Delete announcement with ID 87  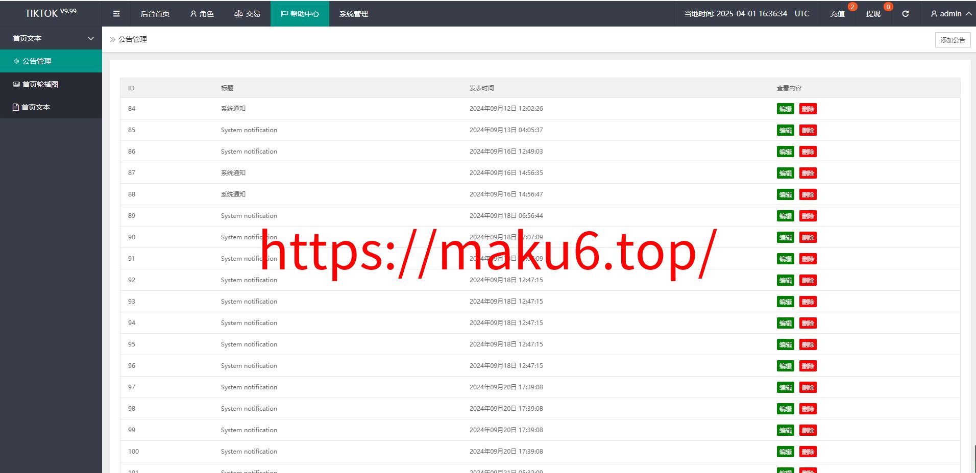pyautogui.click(x=808, y=173)
